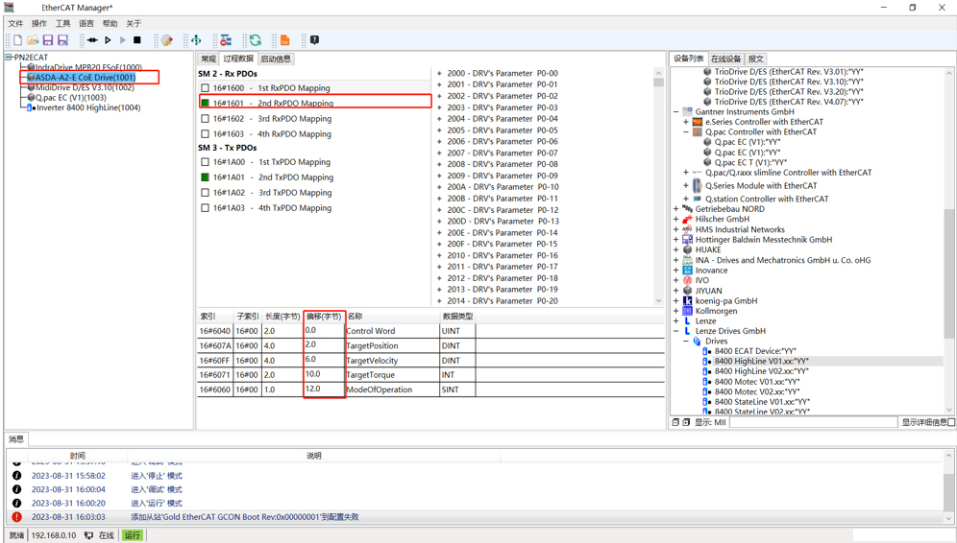Screen dimensions: 957x543
Task: Click the 消息 log panel tab
Action: coord(16,438)
